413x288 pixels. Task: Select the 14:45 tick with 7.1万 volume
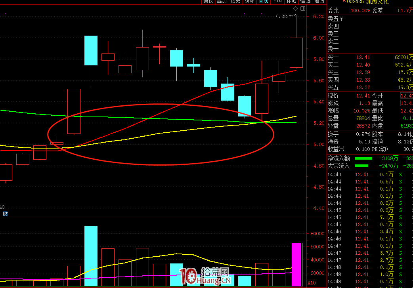370,217
